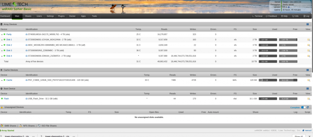Viewport: 313px width, 137px height.
Task: Browse the Flash drive via View folder icon
Action: coord(309,99)
